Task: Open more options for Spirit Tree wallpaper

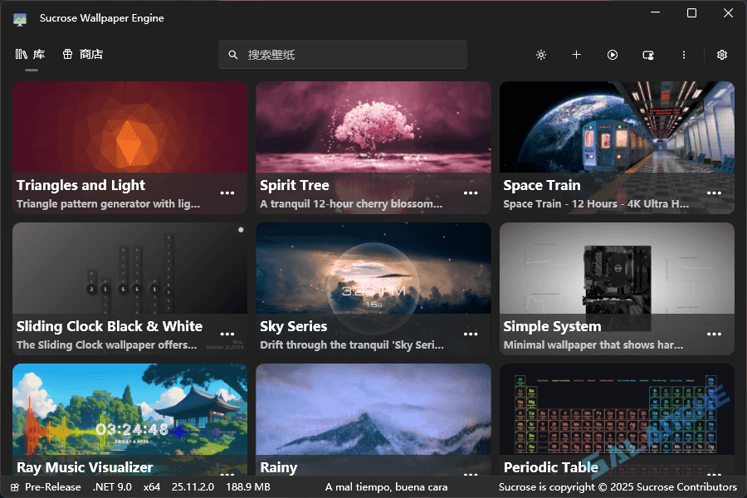Action: click(471, 193)
